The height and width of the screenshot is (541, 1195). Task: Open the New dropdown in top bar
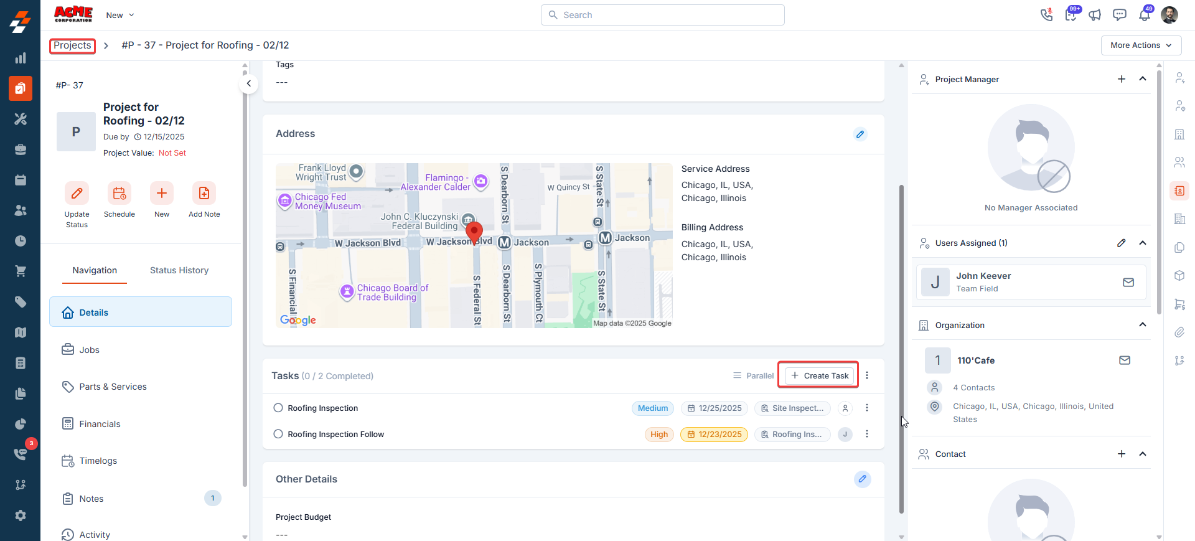pos(120,15)
